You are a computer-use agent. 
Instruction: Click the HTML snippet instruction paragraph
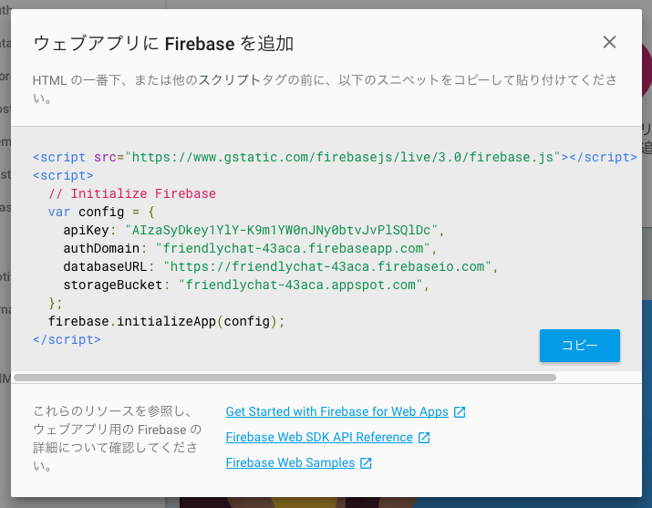(x=325, y=88)
